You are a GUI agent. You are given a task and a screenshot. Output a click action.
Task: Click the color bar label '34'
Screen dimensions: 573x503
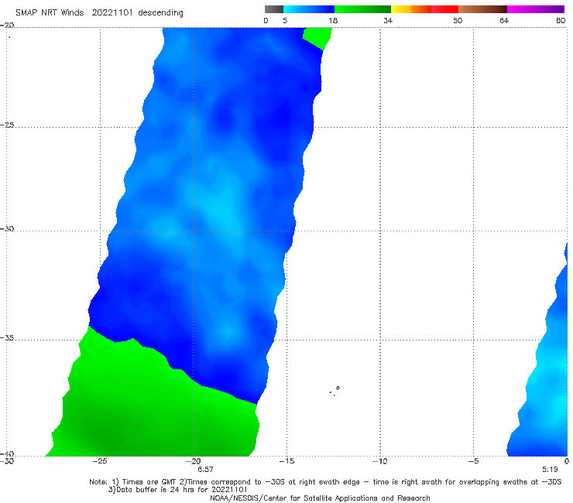(388, 21)
